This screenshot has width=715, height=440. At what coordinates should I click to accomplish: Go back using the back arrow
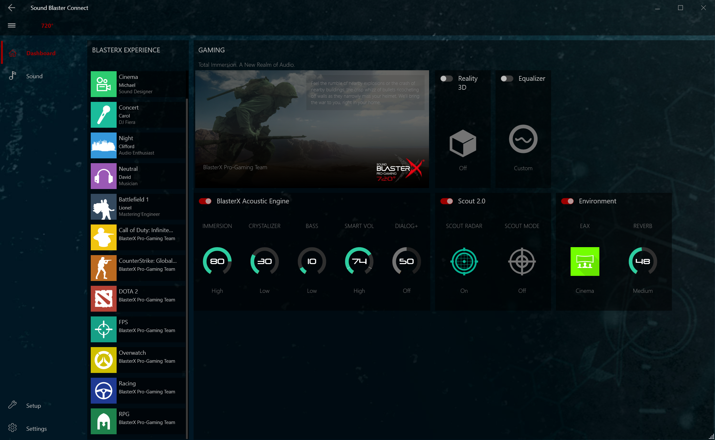(x=12, y=8)
